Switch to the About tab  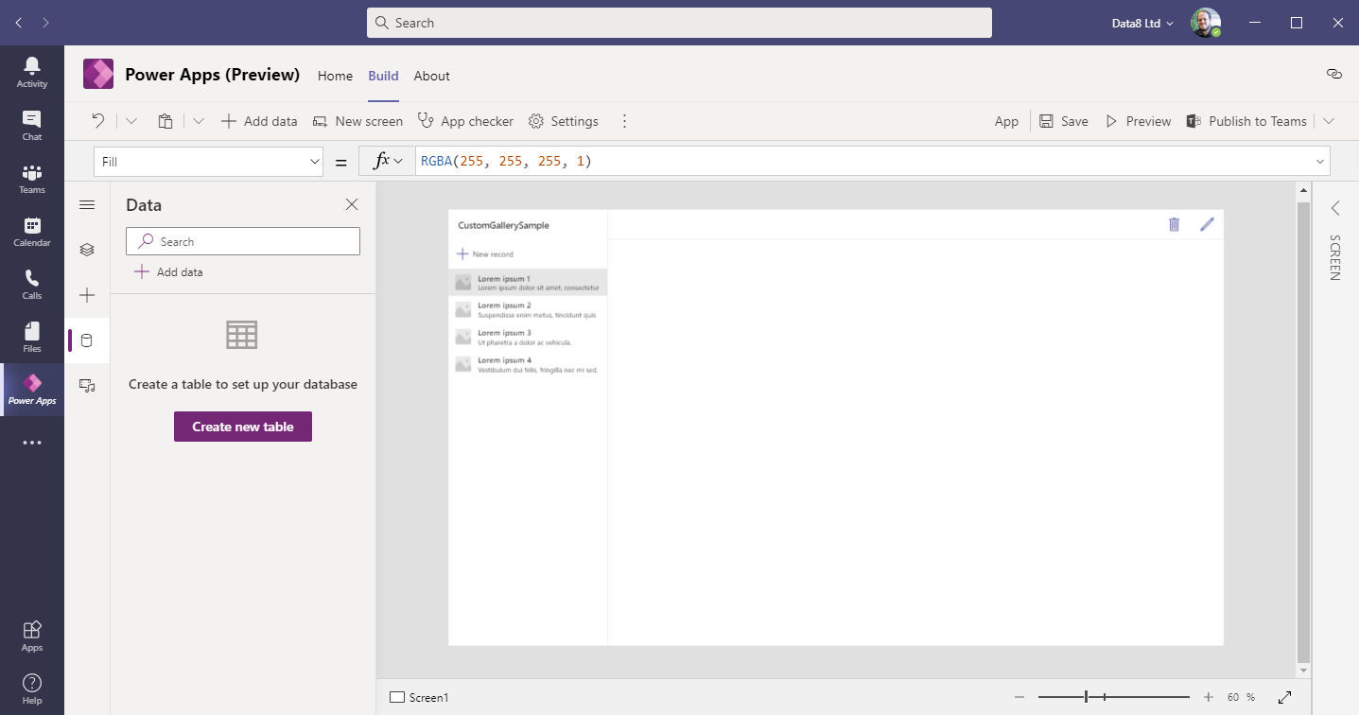click(x=432, y=76)
